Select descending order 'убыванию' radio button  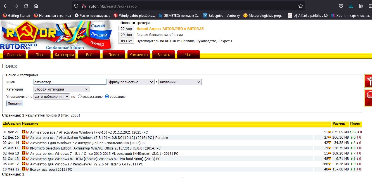click(107, 97)
